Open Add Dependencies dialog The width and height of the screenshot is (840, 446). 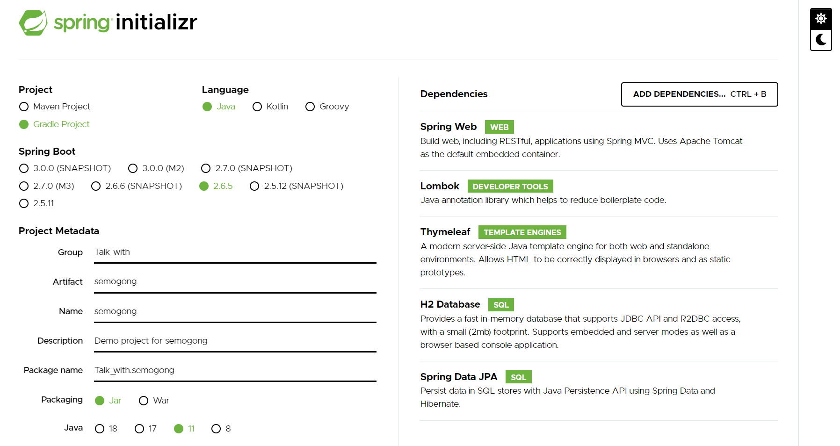pyautogui.click(x=699, y=94)
